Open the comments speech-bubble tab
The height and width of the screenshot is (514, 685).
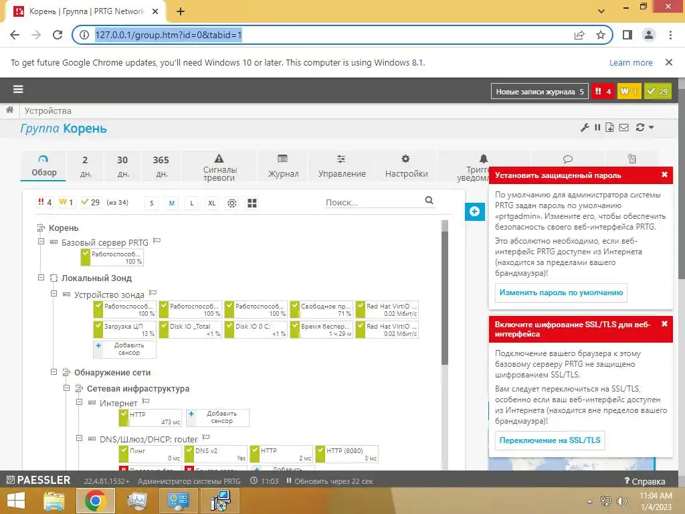coord(567,159)
